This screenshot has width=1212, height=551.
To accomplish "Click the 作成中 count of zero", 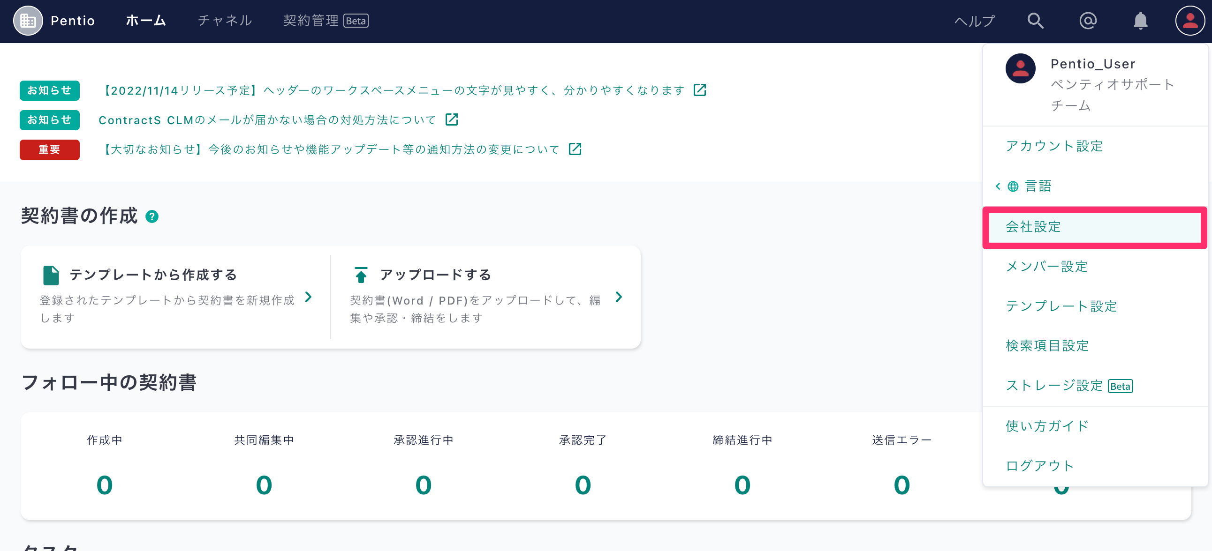I will (105, 485).
